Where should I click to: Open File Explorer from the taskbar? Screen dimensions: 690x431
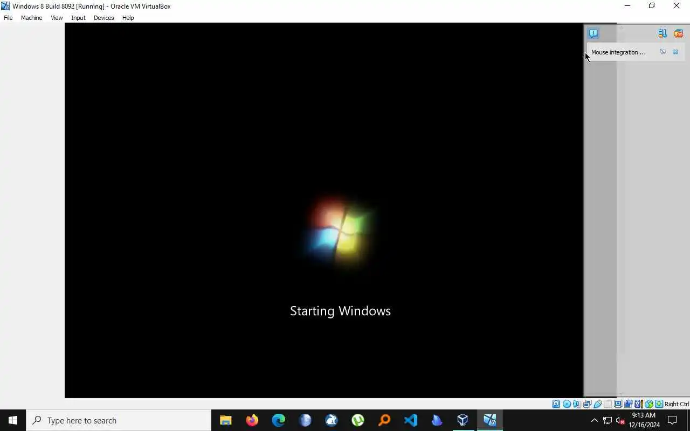tap(225, 420)
